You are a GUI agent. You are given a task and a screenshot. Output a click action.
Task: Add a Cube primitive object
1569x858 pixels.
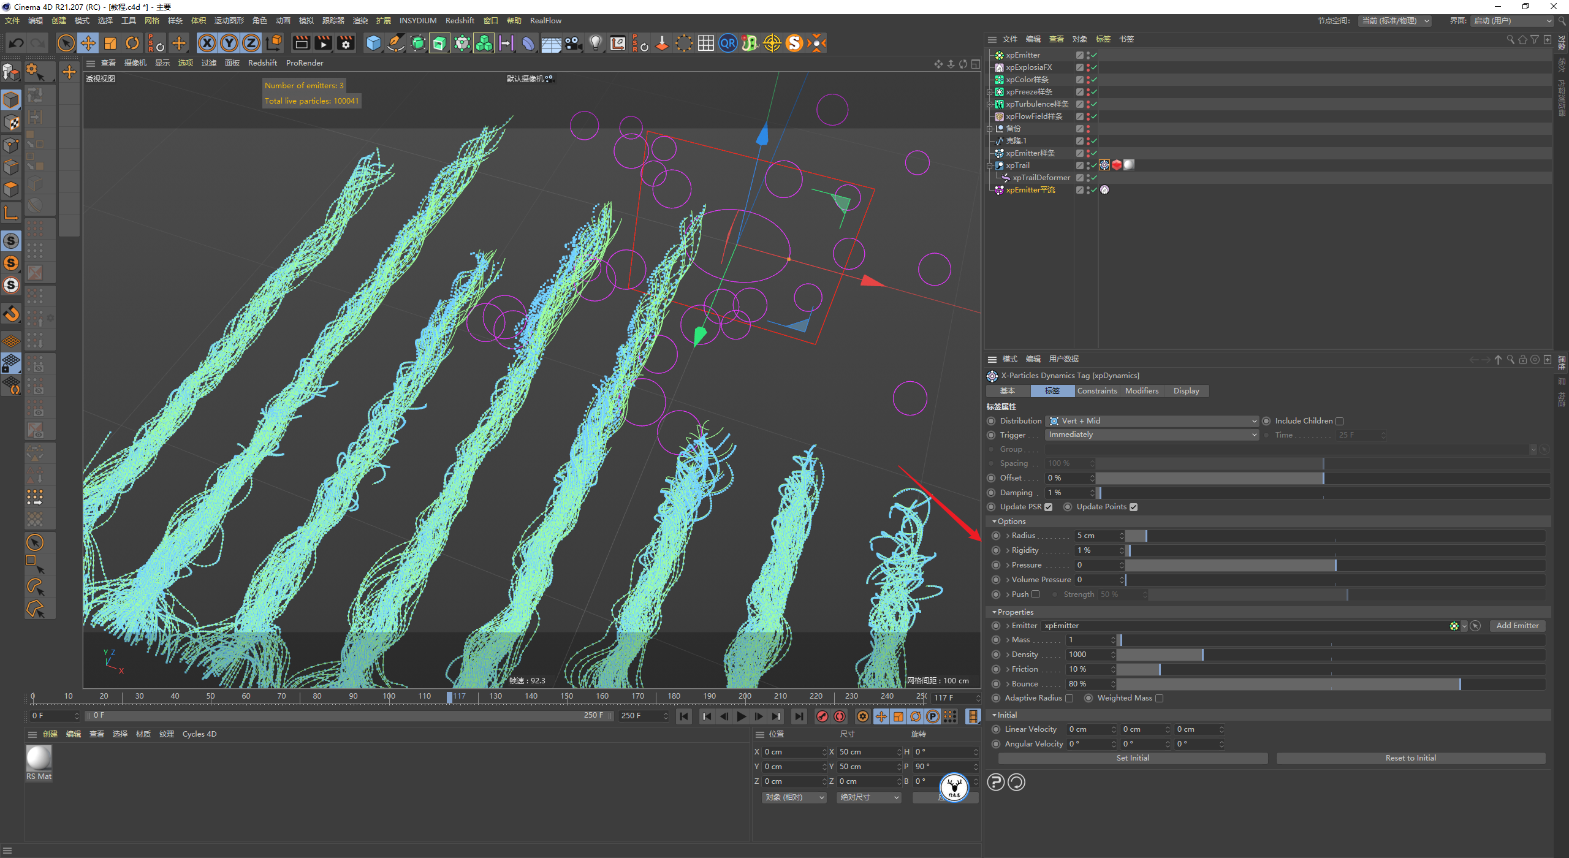click(373, 43)
